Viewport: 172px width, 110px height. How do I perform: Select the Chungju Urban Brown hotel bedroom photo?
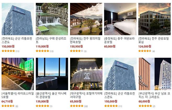click(120, 19)
